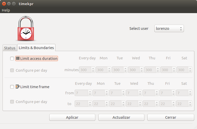197x129 pixels.
Task: Click the Fri 'from' field showing 7
Action: [x=166, y=93]
